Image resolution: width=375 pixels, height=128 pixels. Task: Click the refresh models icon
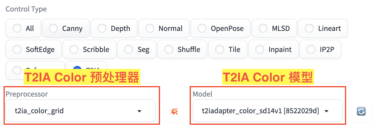(x=361, y=111)
